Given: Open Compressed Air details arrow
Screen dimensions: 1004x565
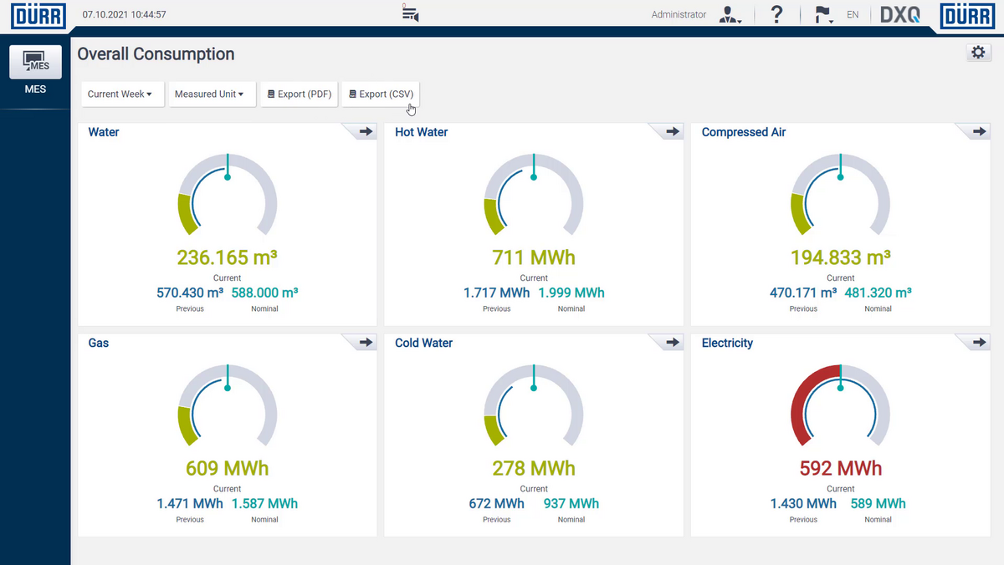Looking at the screenshot, I should tap(979, 132).
